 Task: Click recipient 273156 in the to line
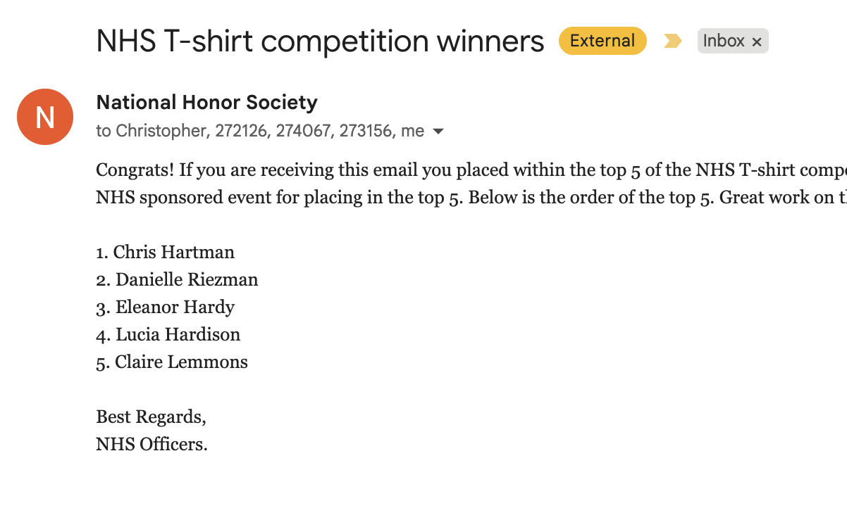[365, 131]
